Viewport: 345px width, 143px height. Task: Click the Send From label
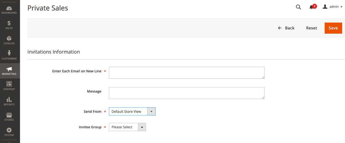[92, 112]
